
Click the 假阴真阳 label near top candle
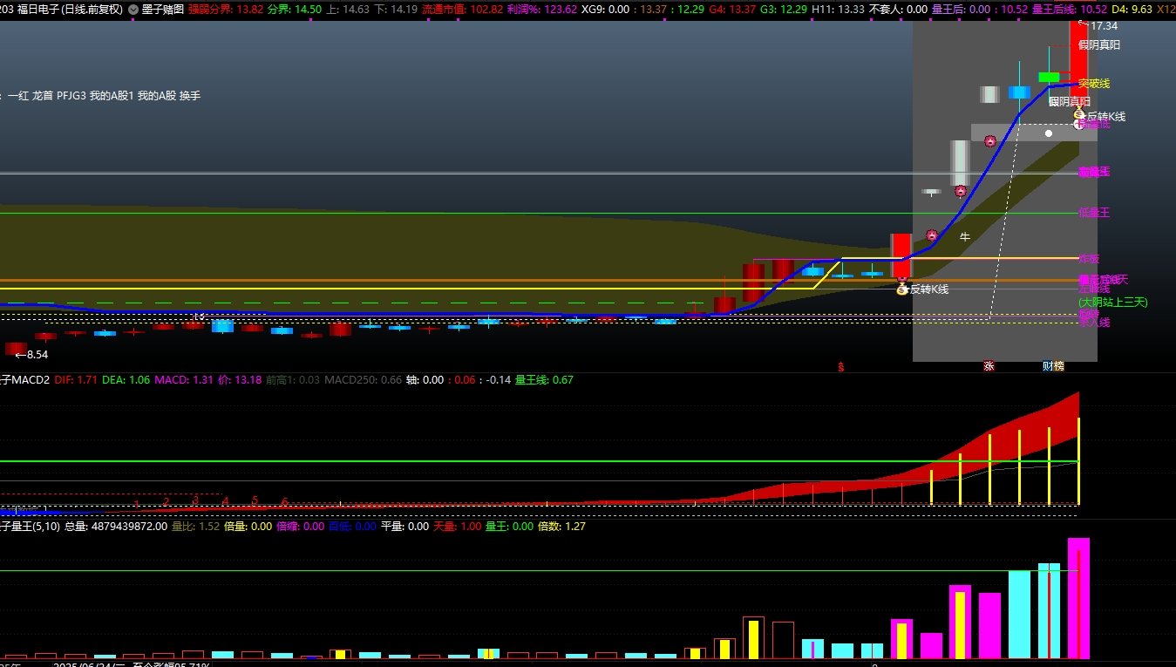click(x=1099, y=45)
